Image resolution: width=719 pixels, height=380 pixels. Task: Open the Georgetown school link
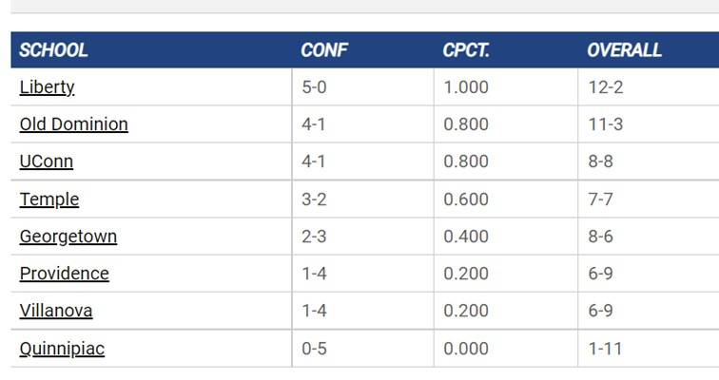tap(68, 237)
